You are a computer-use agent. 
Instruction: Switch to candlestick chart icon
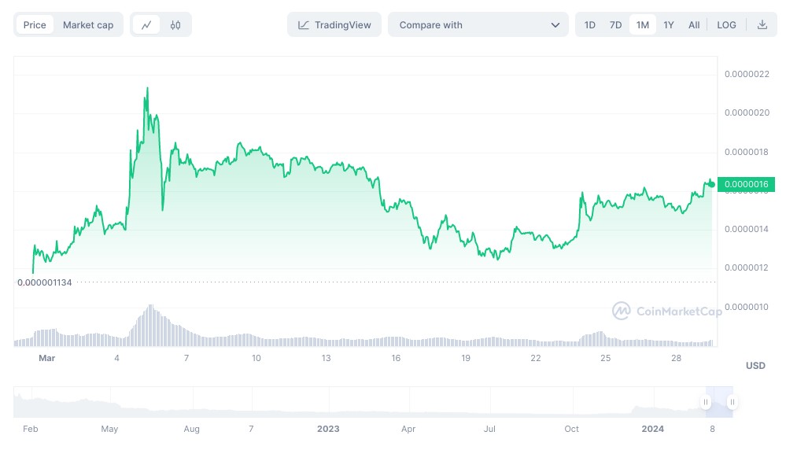tap(175, 25)
